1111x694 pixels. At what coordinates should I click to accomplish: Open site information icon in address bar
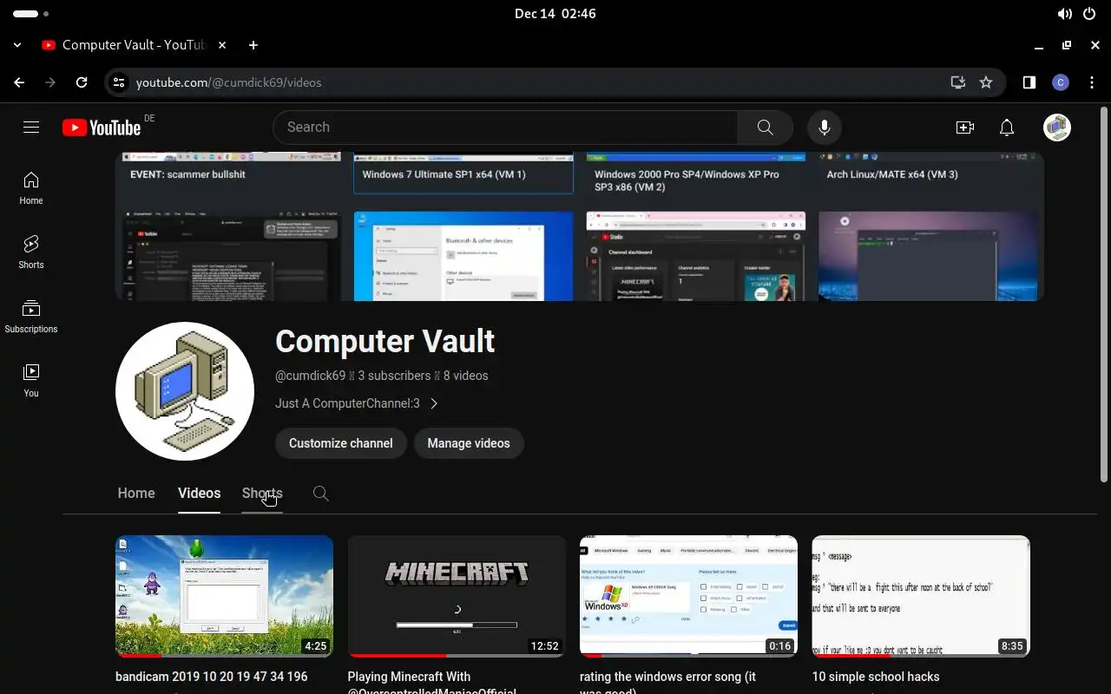(119, 82)
